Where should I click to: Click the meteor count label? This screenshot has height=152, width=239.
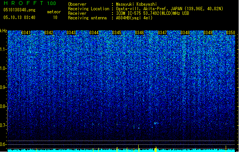coord(54,12)
